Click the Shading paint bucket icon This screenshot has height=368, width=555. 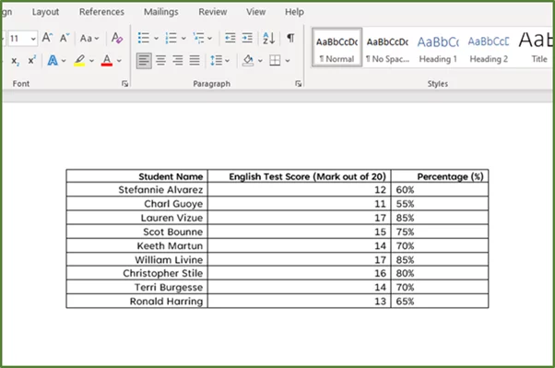pos(248,61)
